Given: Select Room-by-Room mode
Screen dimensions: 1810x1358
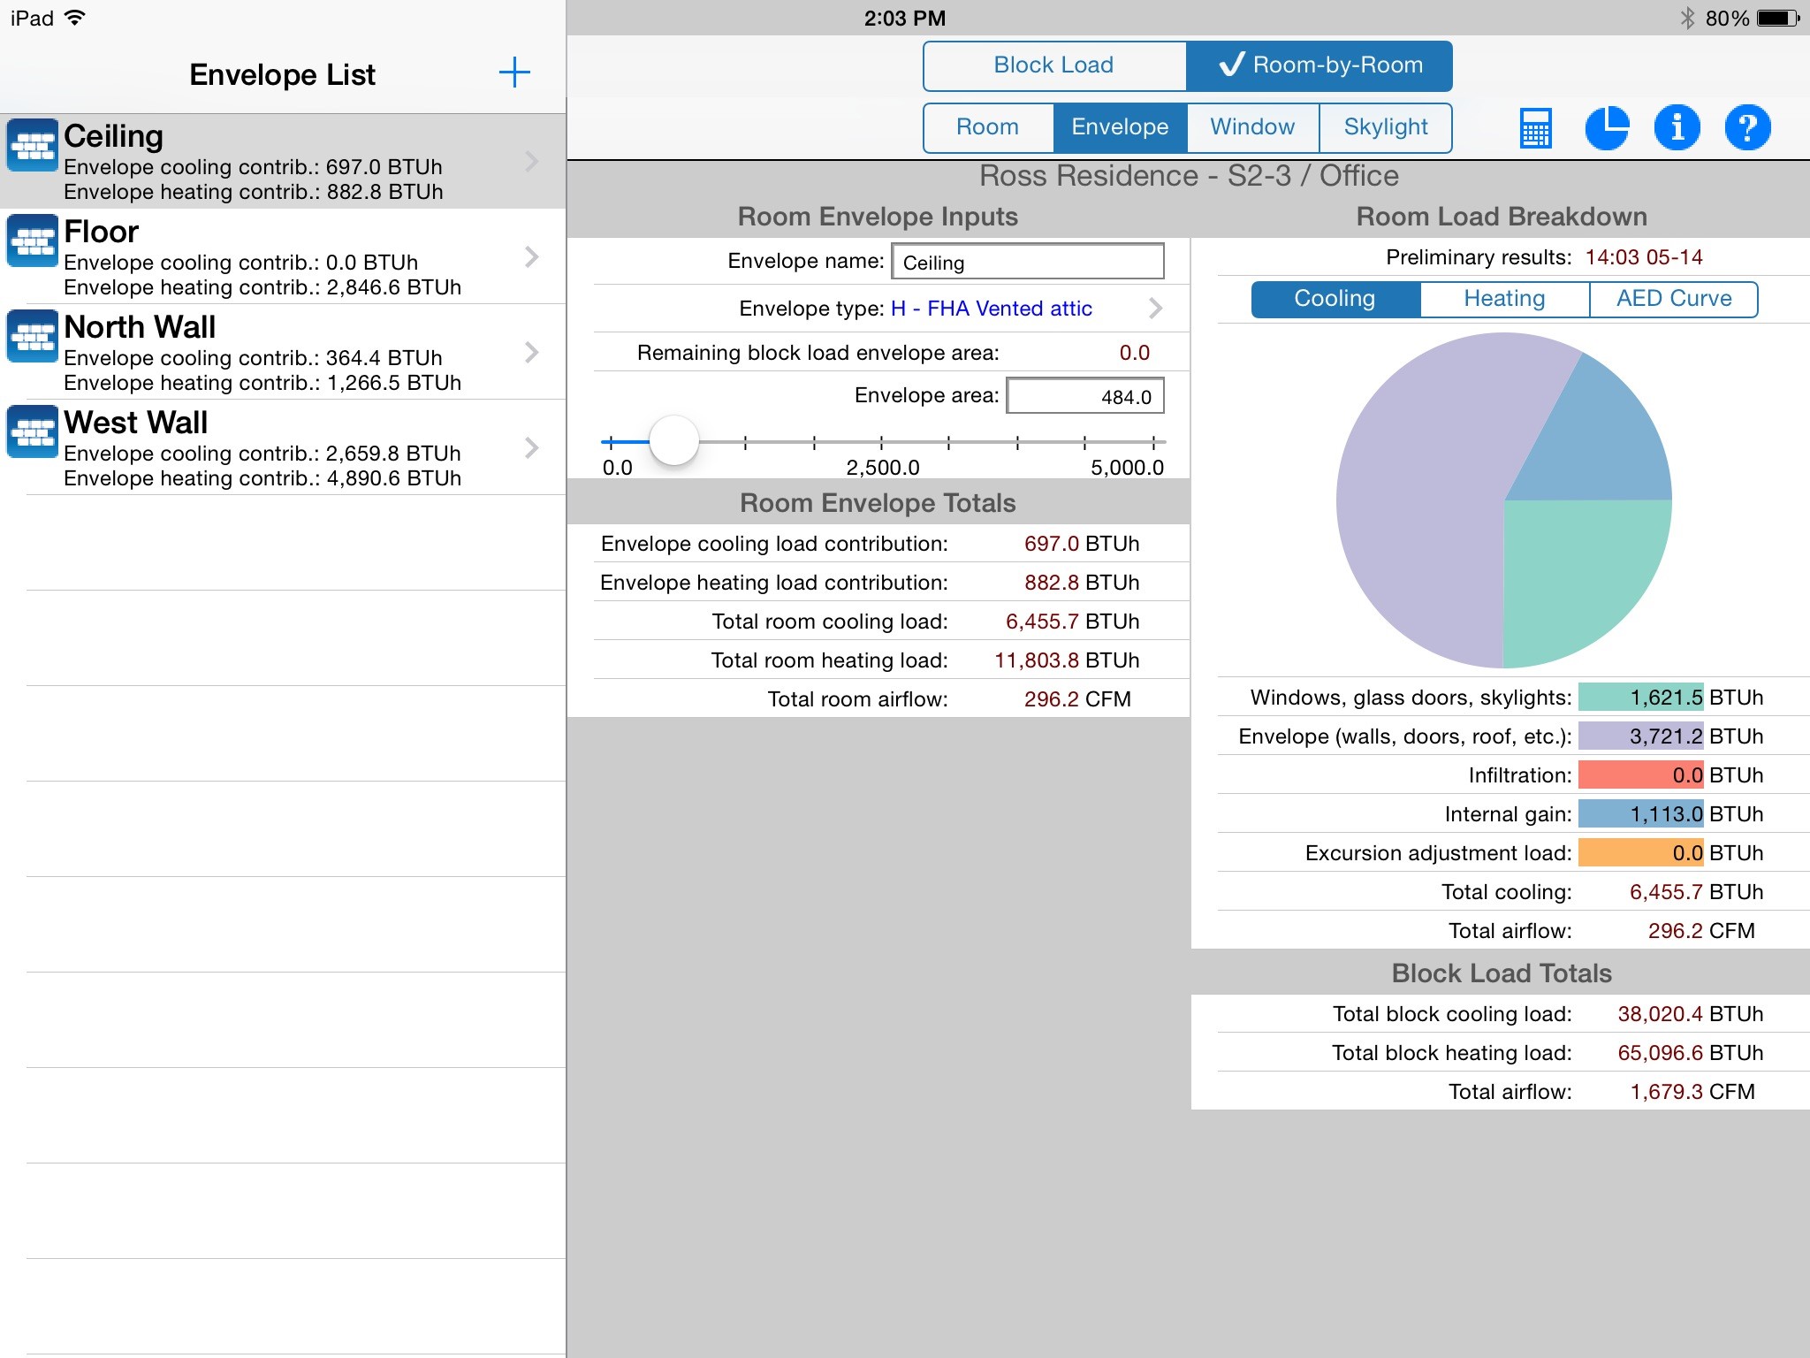Looking at the screenshot, I should point(1319,65).
